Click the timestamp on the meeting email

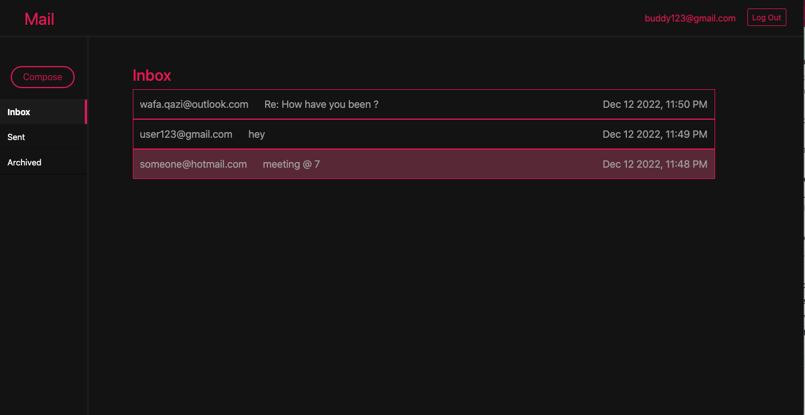coord(655,164)
